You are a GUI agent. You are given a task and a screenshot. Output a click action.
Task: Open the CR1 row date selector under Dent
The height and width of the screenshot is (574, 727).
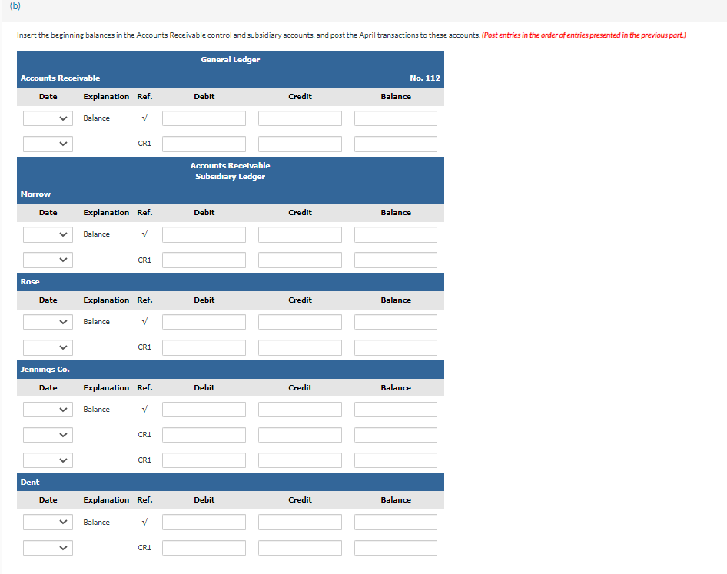48,547
